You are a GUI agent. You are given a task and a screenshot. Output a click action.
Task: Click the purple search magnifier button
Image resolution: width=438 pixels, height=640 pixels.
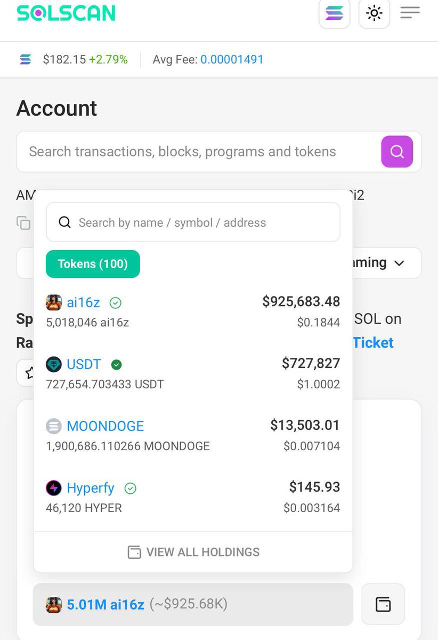point(397,151)
